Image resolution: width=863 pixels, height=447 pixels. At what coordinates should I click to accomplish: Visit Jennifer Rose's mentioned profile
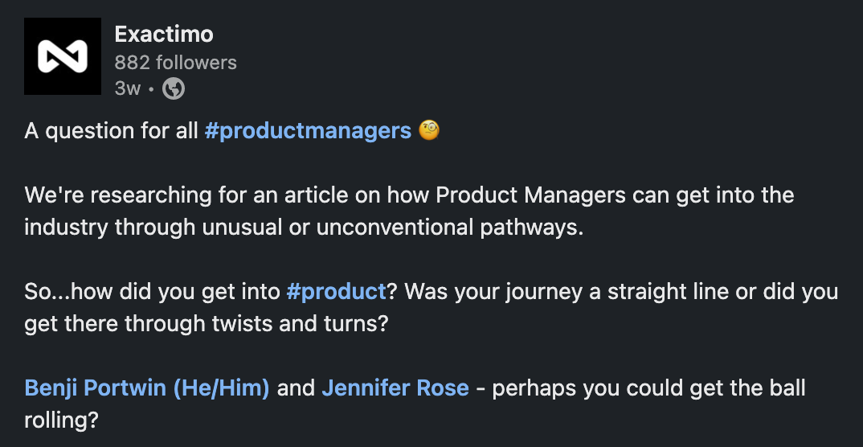(x=395, y=388)
